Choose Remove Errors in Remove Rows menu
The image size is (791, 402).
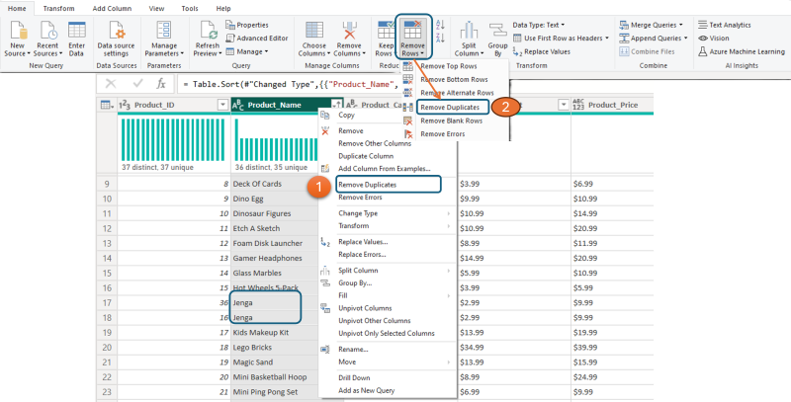(x=442, y=134)
